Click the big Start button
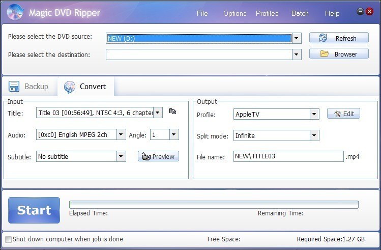This screenshot has height=250, width=381. click(34, 210)
